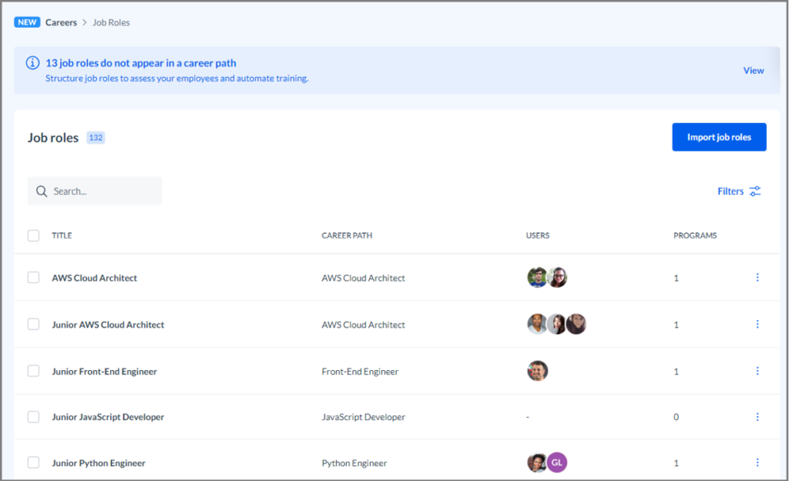Go to Careers in the breadcrumb
This screenshot has width=789, height=481.
click(x=61, y=23)
